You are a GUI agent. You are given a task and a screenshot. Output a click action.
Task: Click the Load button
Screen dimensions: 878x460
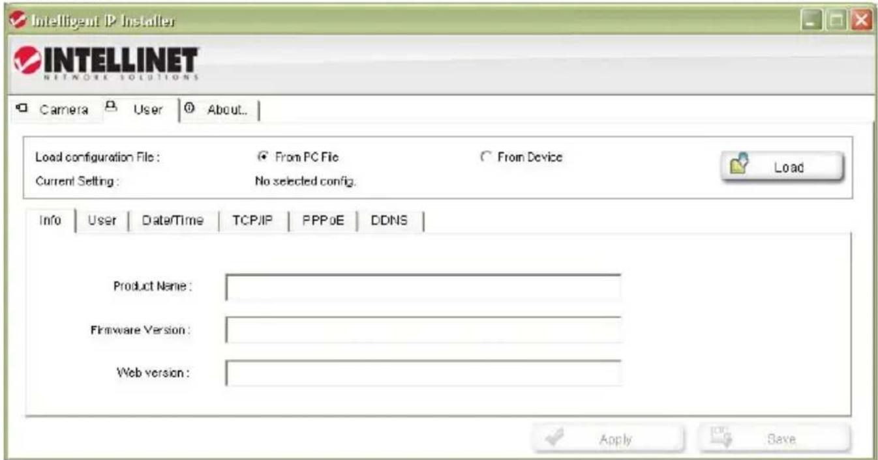[x=782, y=167]
